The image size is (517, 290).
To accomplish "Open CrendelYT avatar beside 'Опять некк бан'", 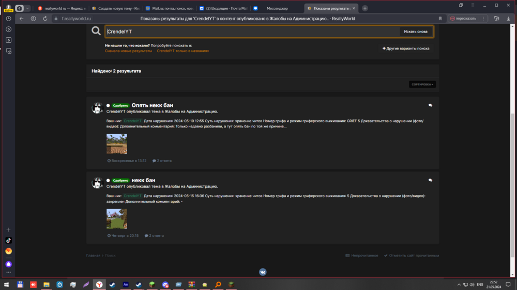I will (97, 108).
